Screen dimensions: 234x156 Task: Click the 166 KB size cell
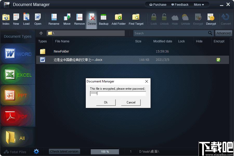click(144, 60)
